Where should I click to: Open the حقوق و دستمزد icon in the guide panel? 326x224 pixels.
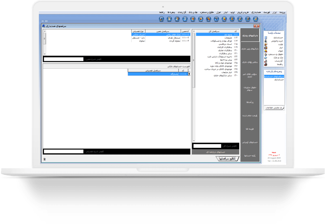[266, 54]
